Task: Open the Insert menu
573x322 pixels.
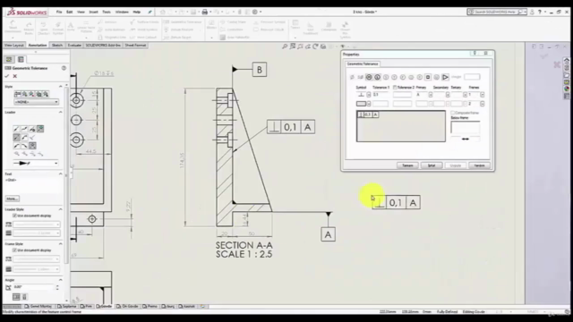Action: point(93,12)
